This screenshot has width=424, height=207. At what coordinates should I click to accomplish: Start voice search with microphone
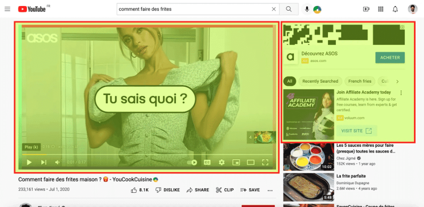(307, 9)
